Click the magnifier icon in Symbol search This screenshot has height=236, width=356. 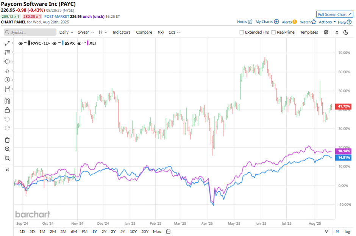(7, 32)
